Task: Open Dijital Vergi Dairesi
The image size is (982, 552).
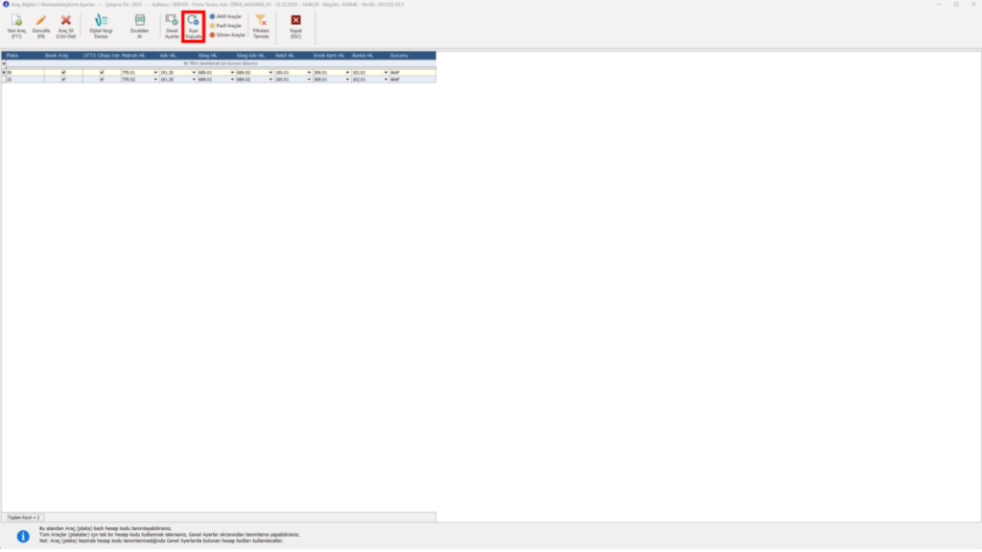Action: point(101,27)
